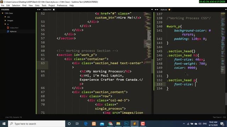Viewport: 227px width, 127px height.
Task: Open the Selection menu
Action: point(16,5)
